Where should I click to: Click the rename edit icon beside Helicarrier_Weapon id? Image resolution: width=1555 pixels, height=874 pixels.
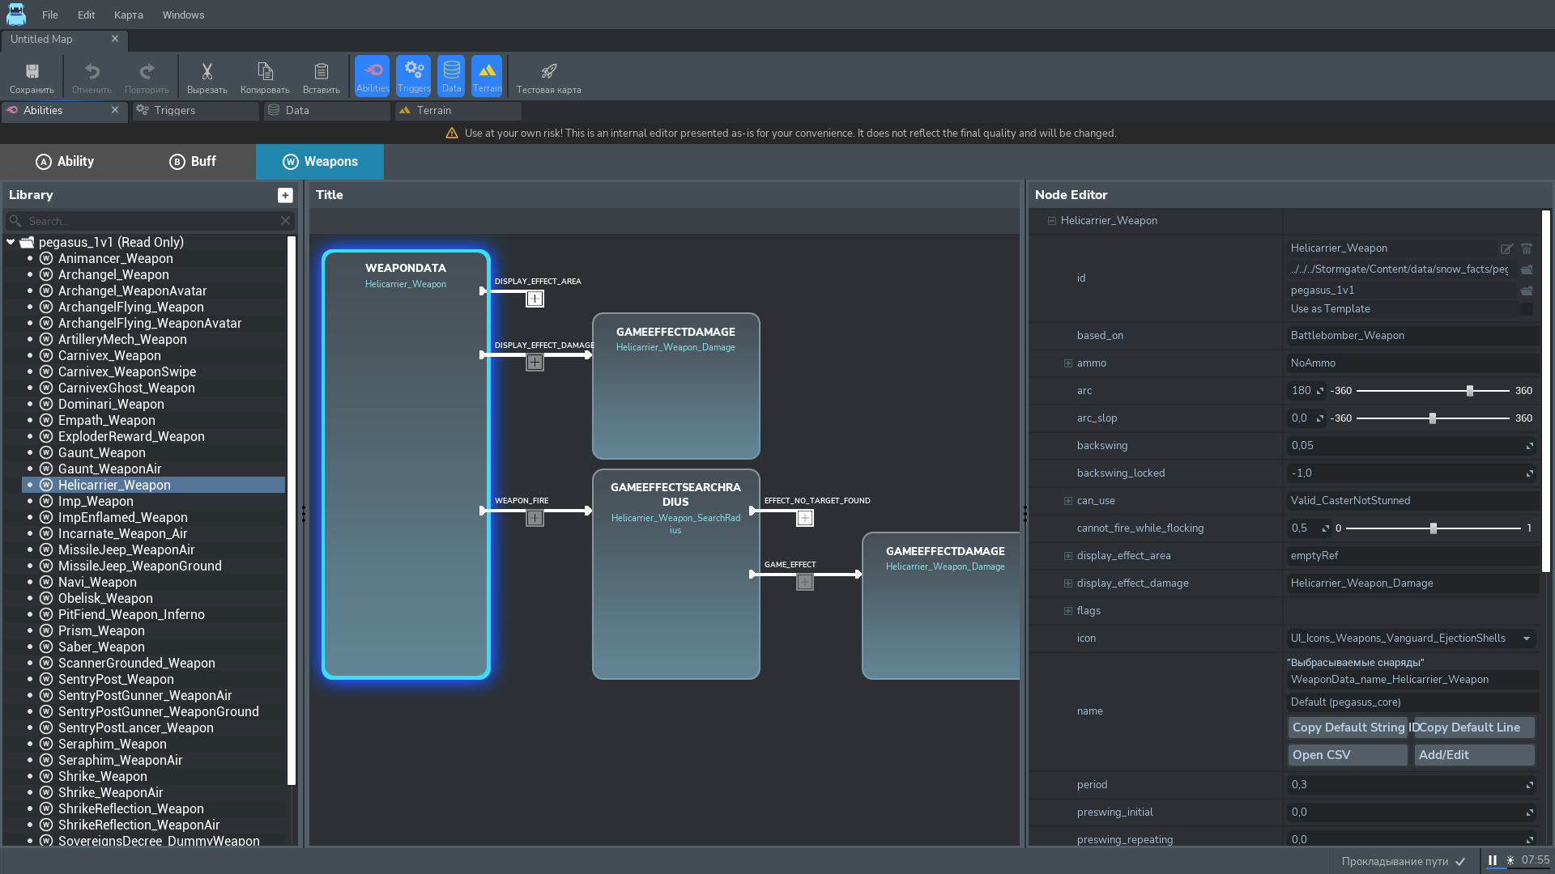click(1506, 248)
